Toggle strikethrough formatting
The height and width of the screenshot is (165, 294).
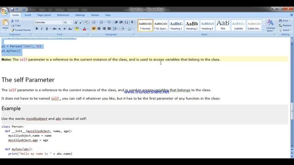click(x=55, y=28)
